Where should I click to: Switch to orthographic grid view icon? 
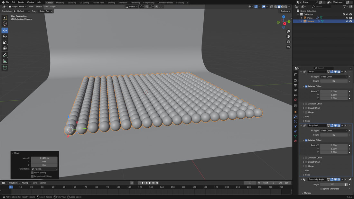(288, 47)
